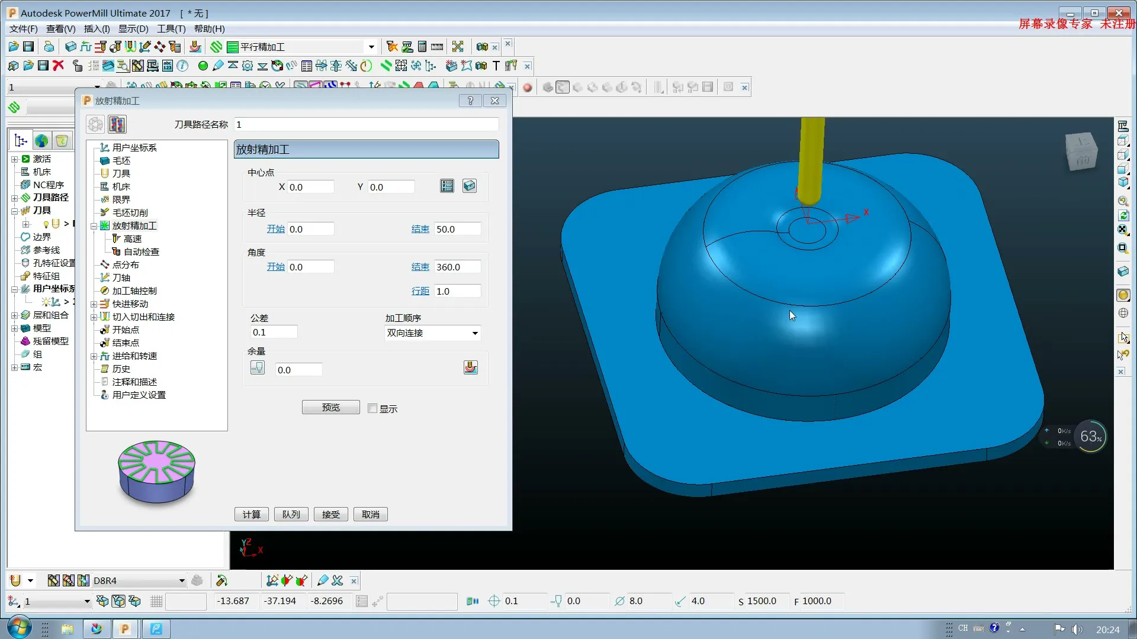Image resolution: width=1137 pixels, height=639 pixels.
Task: Click the PowerMill icon in Windows taskbar
Action: pos(124,628)
